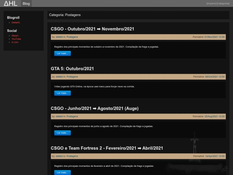Image resolution: width=233 pixels, height=175 pixels.
Task: Open post CSGO - Junho/2021 Agosto/2021 (Auge)
Action: click(94, 108)
